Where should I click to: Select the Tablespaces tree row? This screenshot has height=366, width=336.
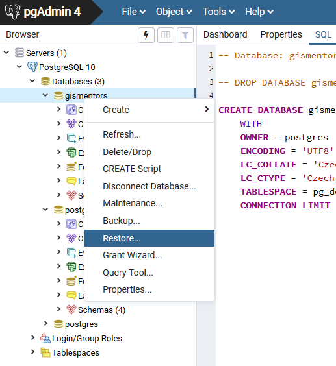coord(98,352)
